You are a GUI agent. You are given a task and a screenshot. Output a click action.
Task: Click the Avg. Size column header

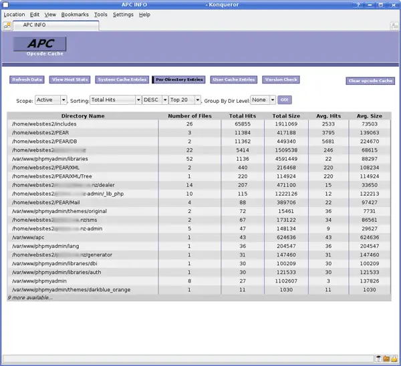pyautogui.click(x=370, y=116)
